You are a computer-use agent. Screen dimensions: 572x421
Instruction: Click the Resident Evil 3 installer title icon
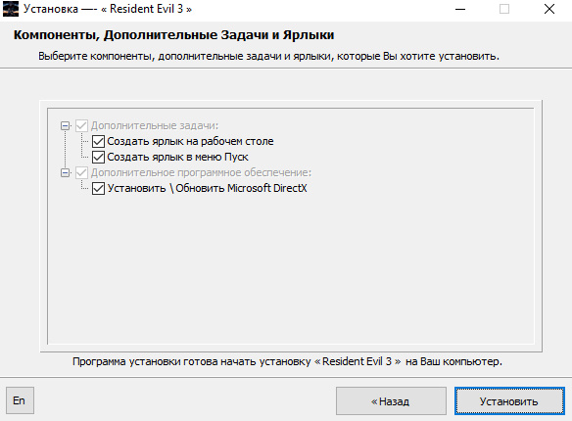click(x=10, y=9)
